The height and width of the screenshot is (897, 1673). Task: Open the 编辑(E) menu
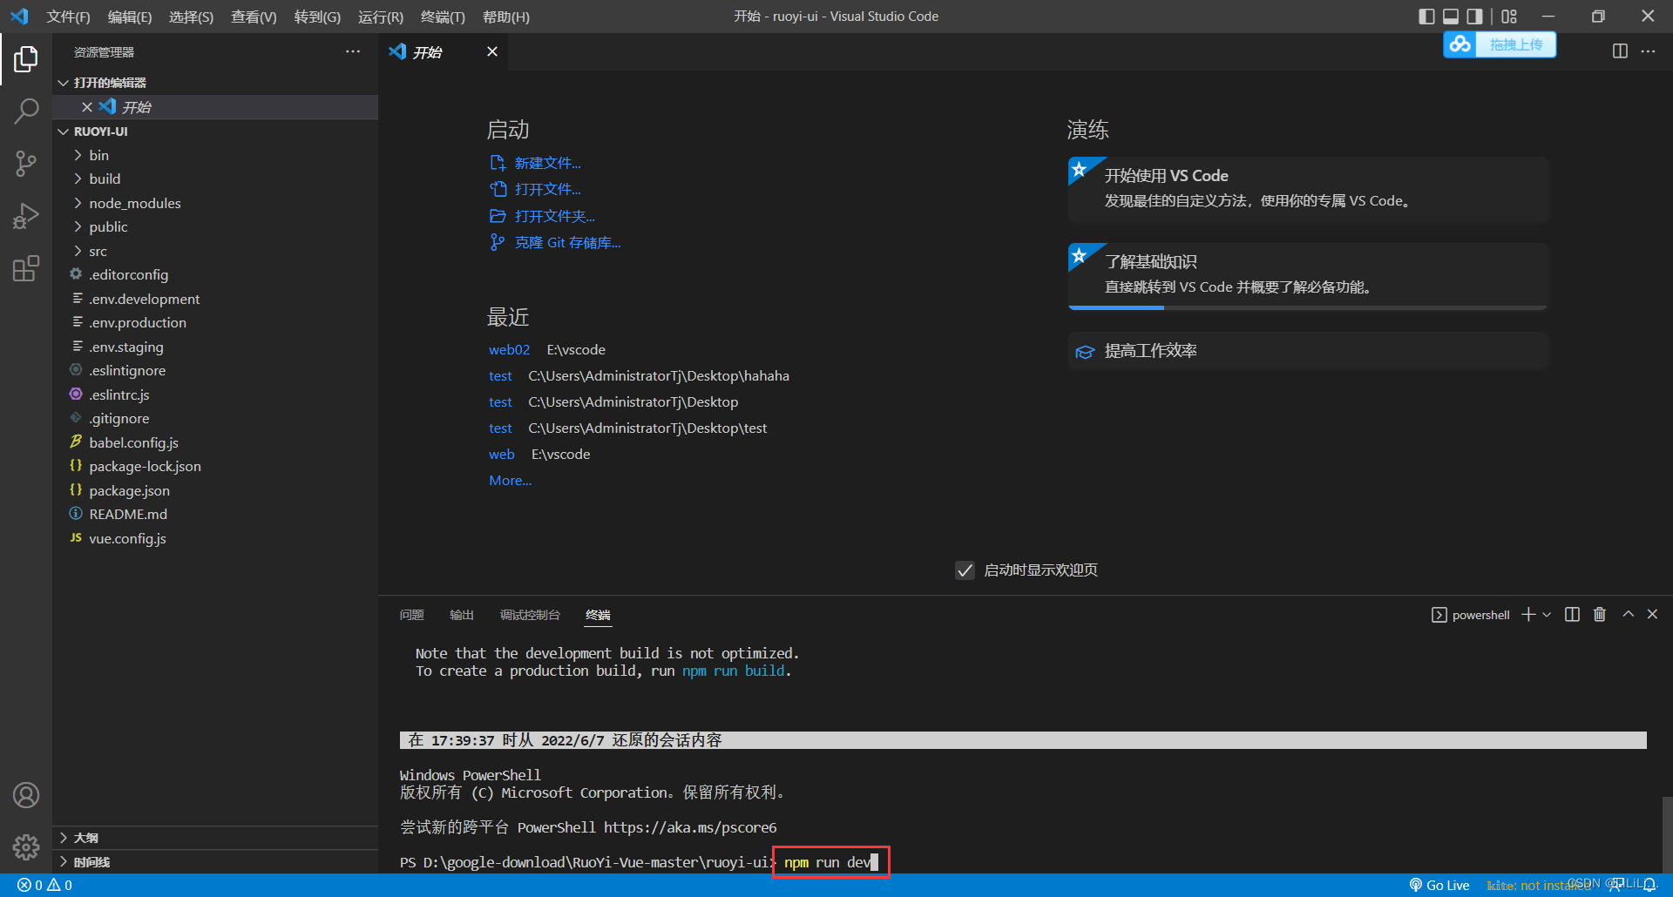tap(129, 17)
